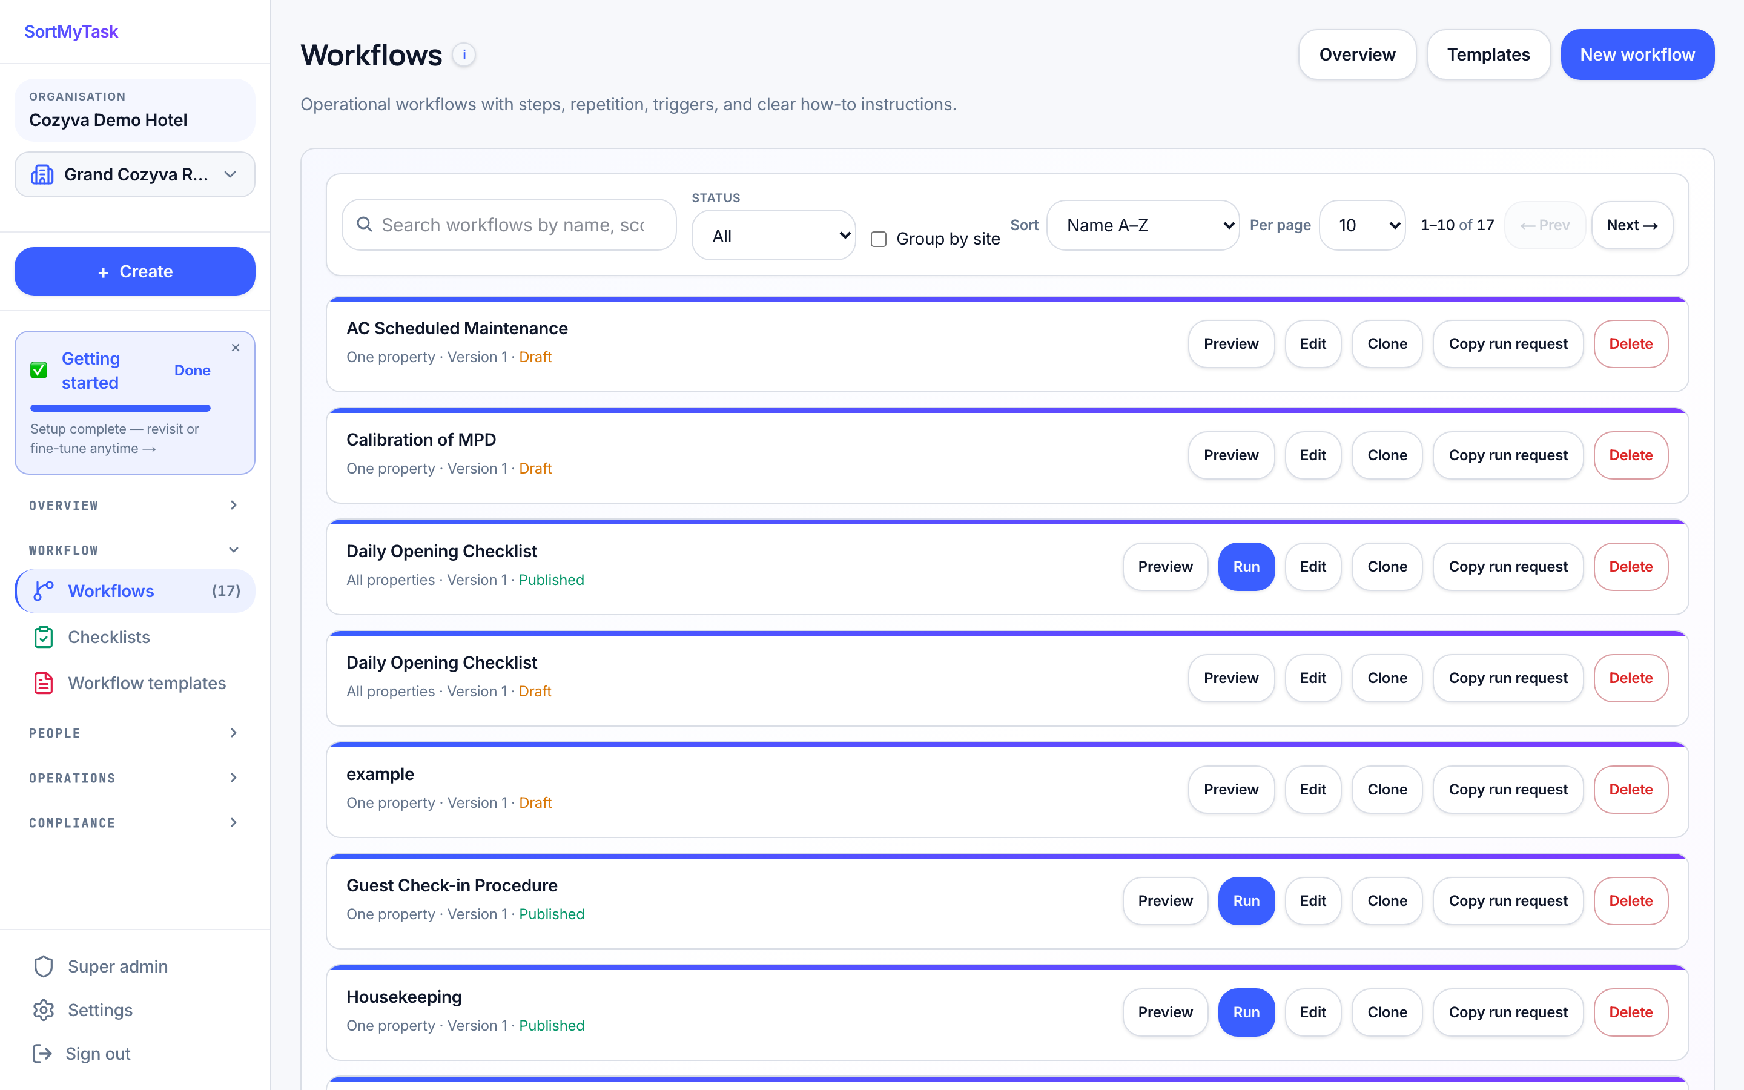Copy run request for published Daily Opening Checklist

pos(1508,567)
